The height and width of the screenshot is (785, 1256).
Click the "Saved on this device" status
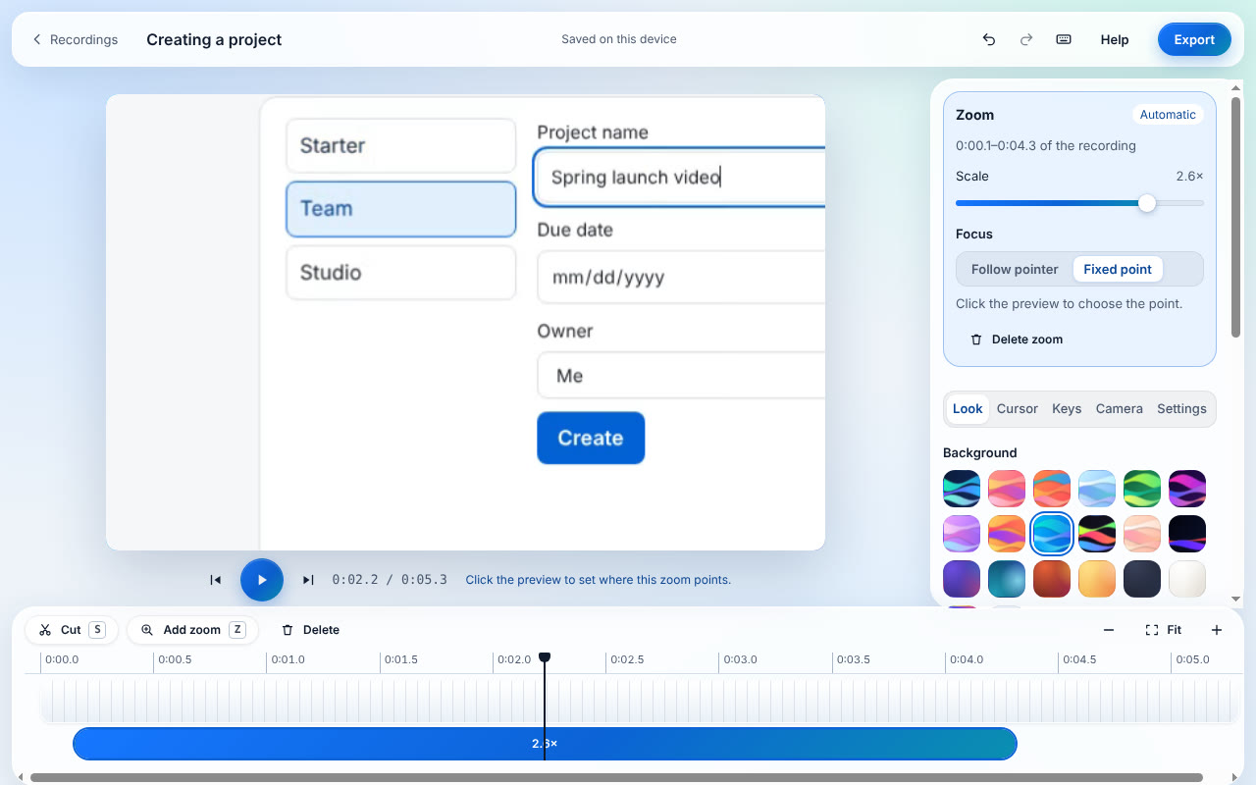click(x=619, y=39)
